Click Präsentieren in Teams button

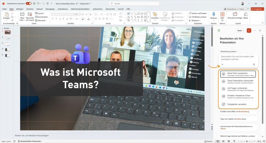click(x=234, y=9)
